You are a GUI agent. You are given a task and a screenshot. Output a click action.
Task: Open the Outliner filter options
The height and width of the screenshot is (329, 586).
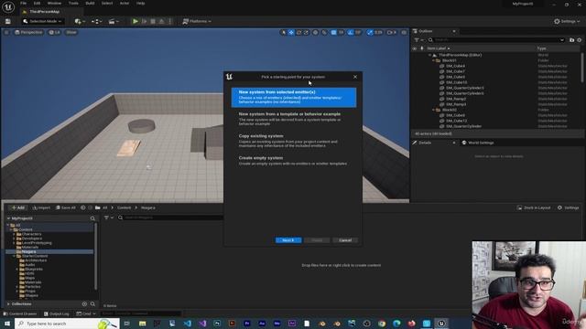point(418,40)
